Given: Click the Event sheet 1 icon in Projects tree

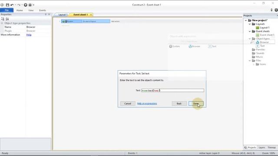Looking at the screenshot, I should pos(258,35).
